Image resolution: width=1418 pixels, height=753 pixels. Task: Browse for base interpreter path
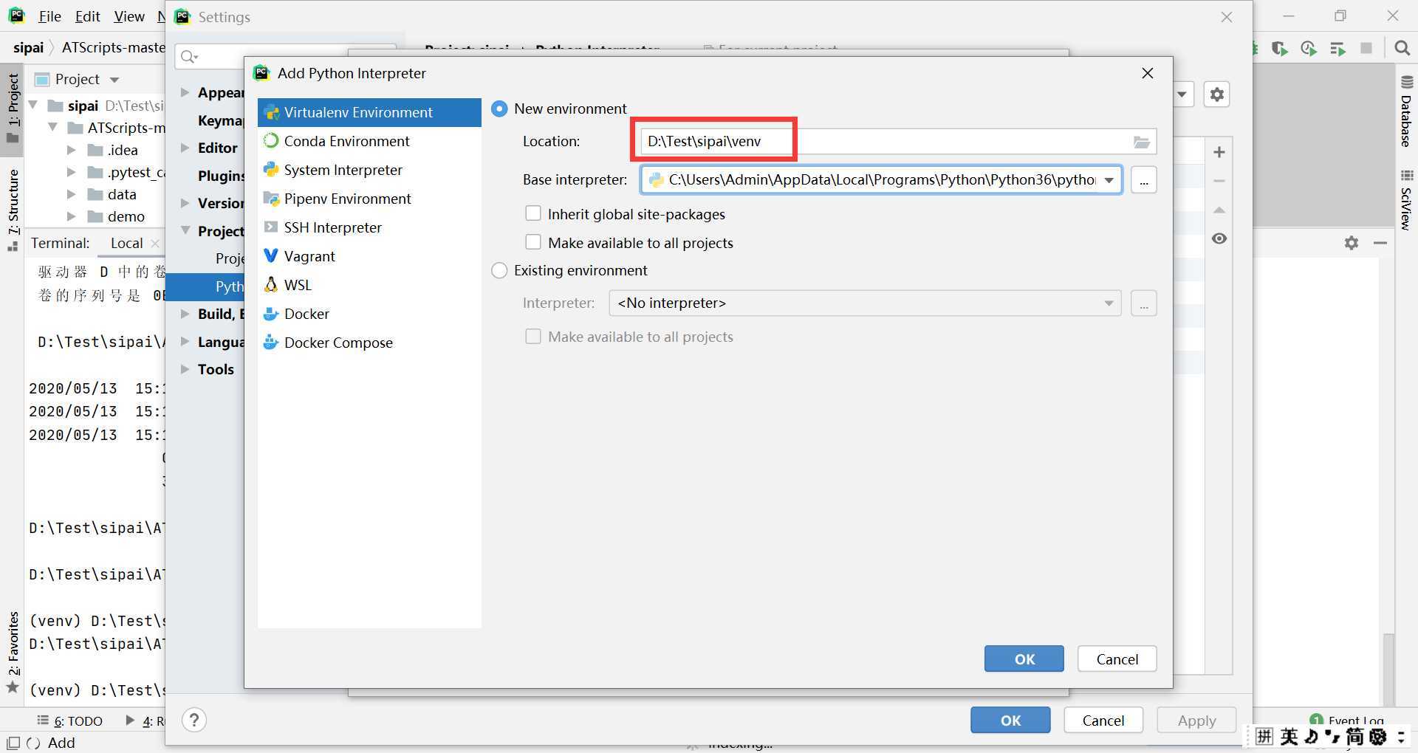click(x=1144, y=180)
